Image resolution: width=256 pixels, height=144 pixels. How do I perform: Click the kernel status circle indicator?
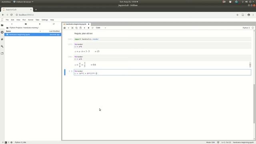click(x=253, y=28)
